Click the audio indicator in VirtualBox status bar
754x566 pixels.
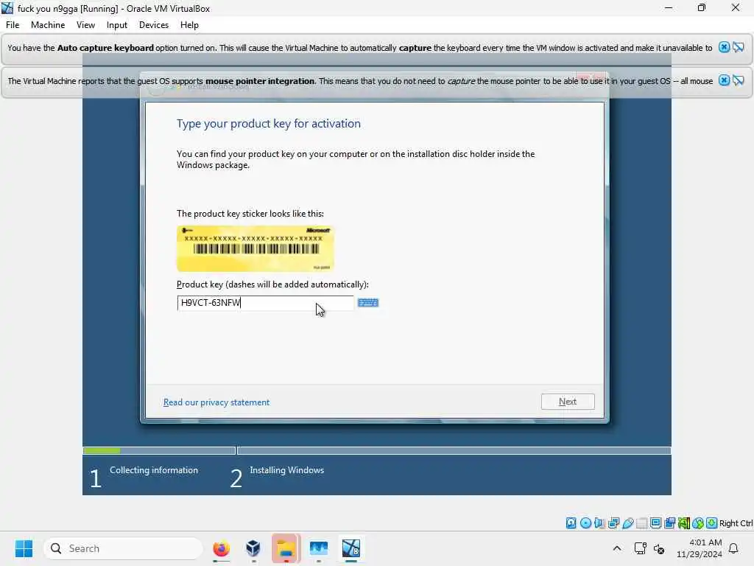pyautogui.click(x=599, y=523)
